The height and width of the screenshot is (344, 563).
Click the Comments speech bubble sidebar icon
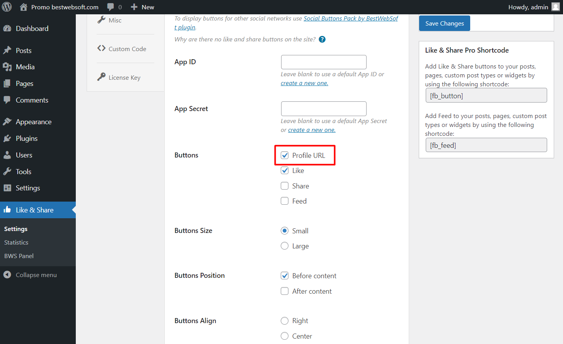click(7, 100)
